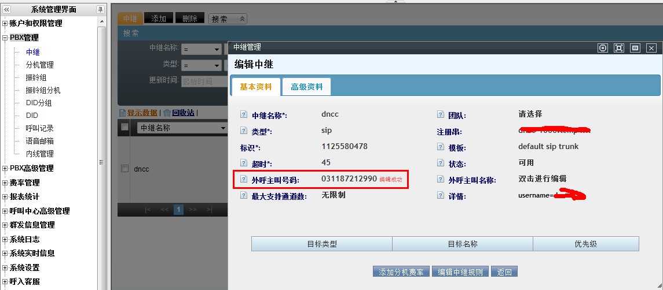The height and width of the screenshot is (290, 663).
Task: Collapse the PBX管理 tree node
Action: pos(5,38)
